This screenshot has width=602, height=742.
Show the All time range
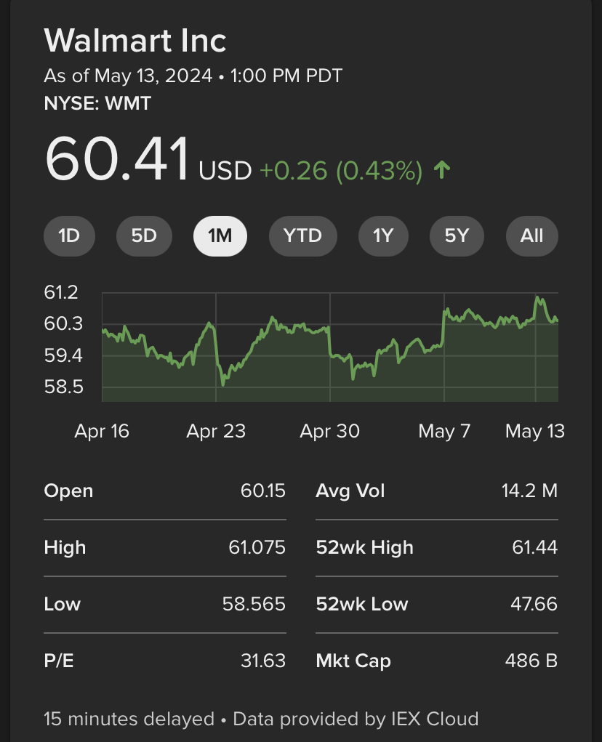tap(532, 235)
